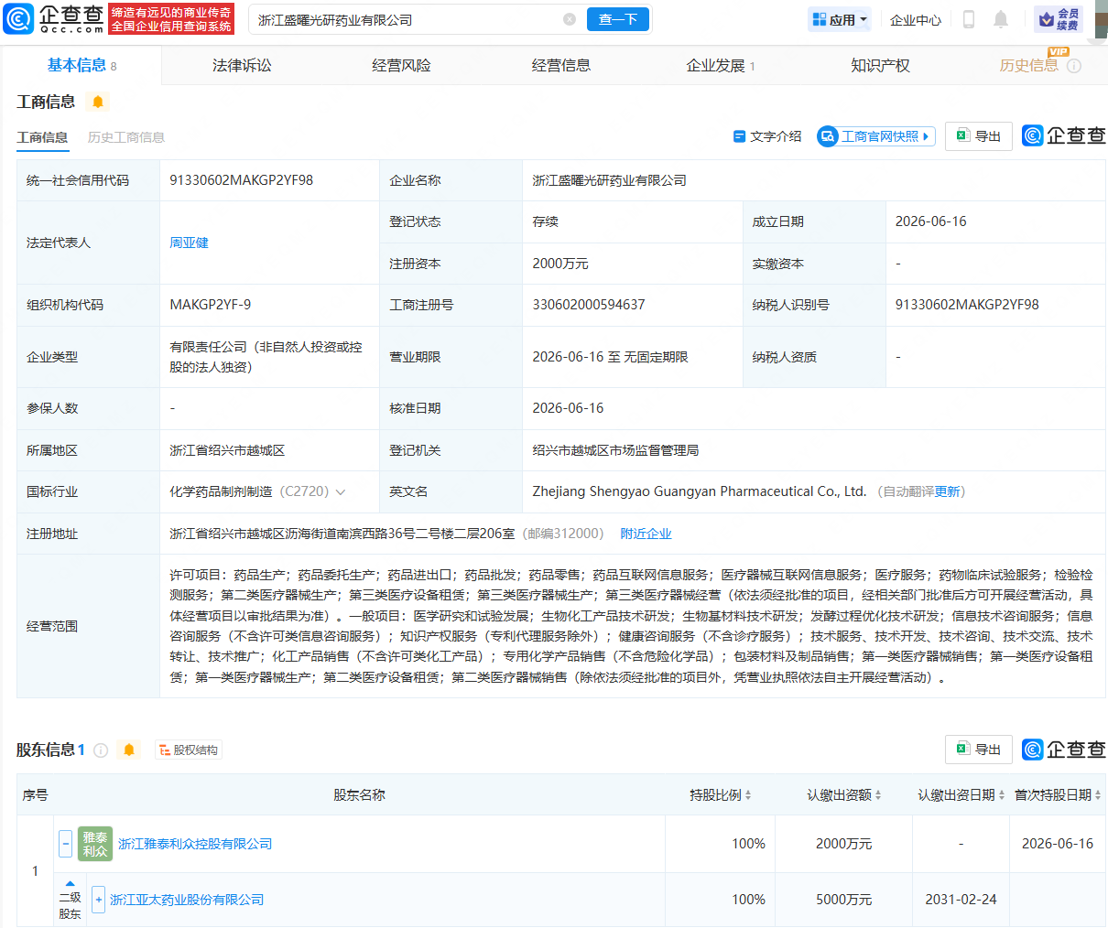The width and height of the screenshot is (1108, 928).
Task: Click the 登记机关 value 绍兴市越城区市场监督管理局
Action: pos(615,450)
